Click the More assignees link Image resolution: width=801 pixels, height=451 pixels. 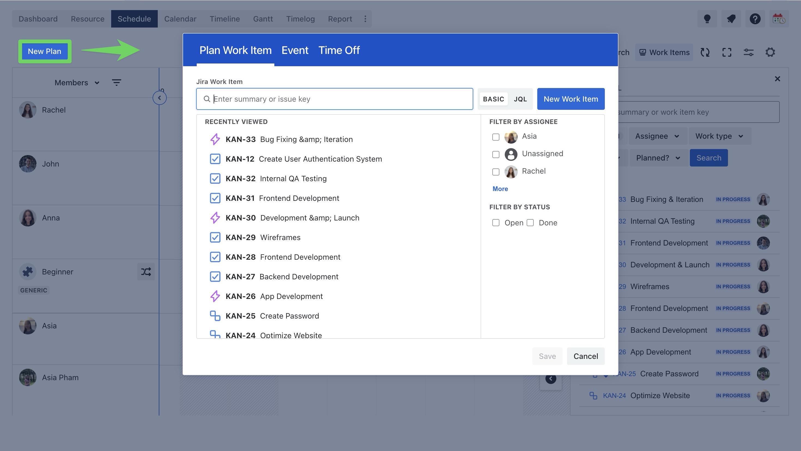500,189
